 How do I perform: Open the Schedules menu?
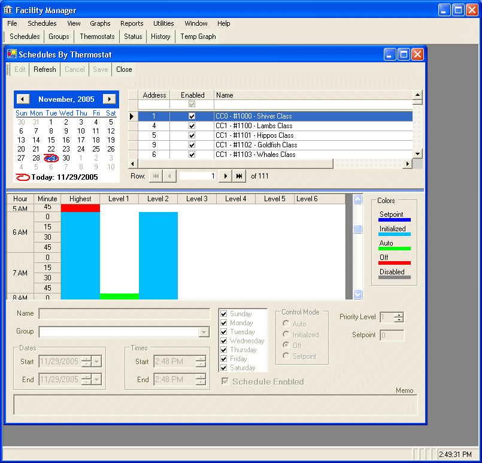42,23
